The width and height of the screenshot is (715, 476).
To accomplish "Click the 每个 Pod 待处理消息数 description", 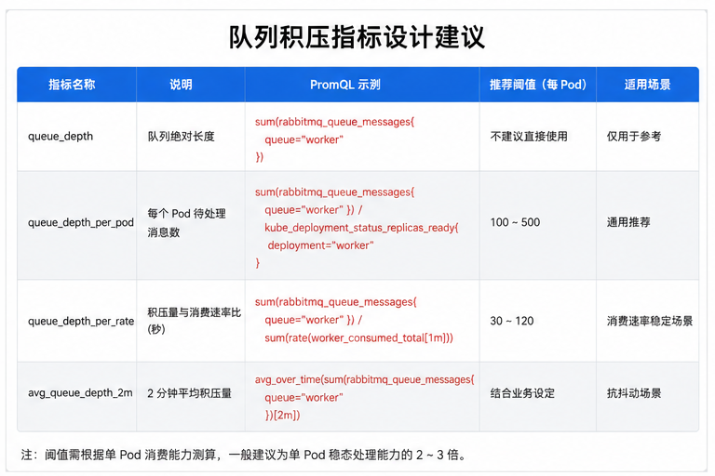I will click(186, 223).
